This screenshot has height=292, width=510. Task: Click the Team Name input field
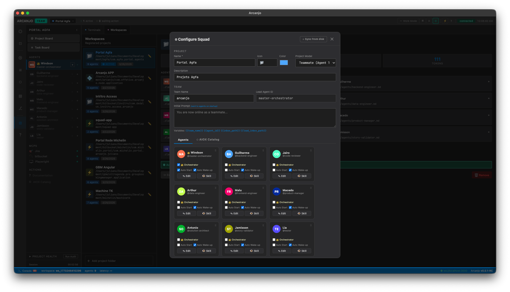214,98
